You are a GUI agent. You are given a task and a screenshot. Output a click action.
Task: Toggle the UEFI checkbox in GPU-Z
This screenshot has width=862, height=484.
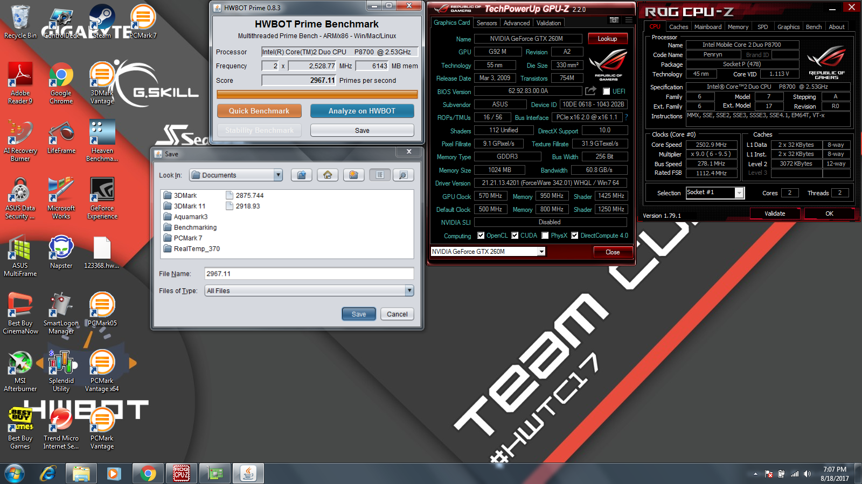606,91
